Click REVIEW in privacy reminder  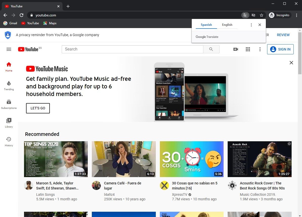[x=283, y=35]
